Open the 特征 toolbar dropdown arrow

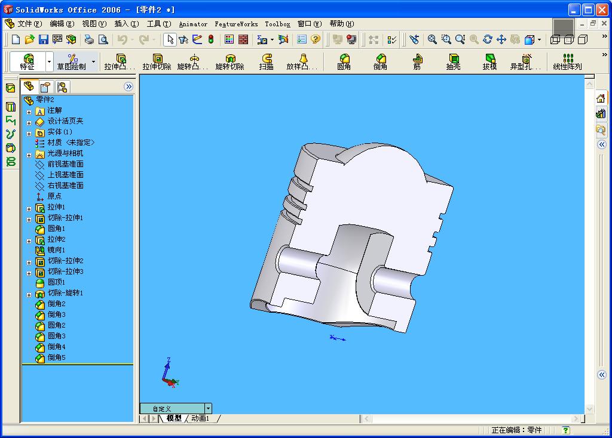(49, 61)
